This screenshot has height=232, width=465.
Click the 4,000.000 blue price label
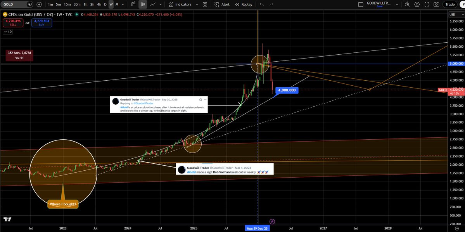click(x=287, y=90)
